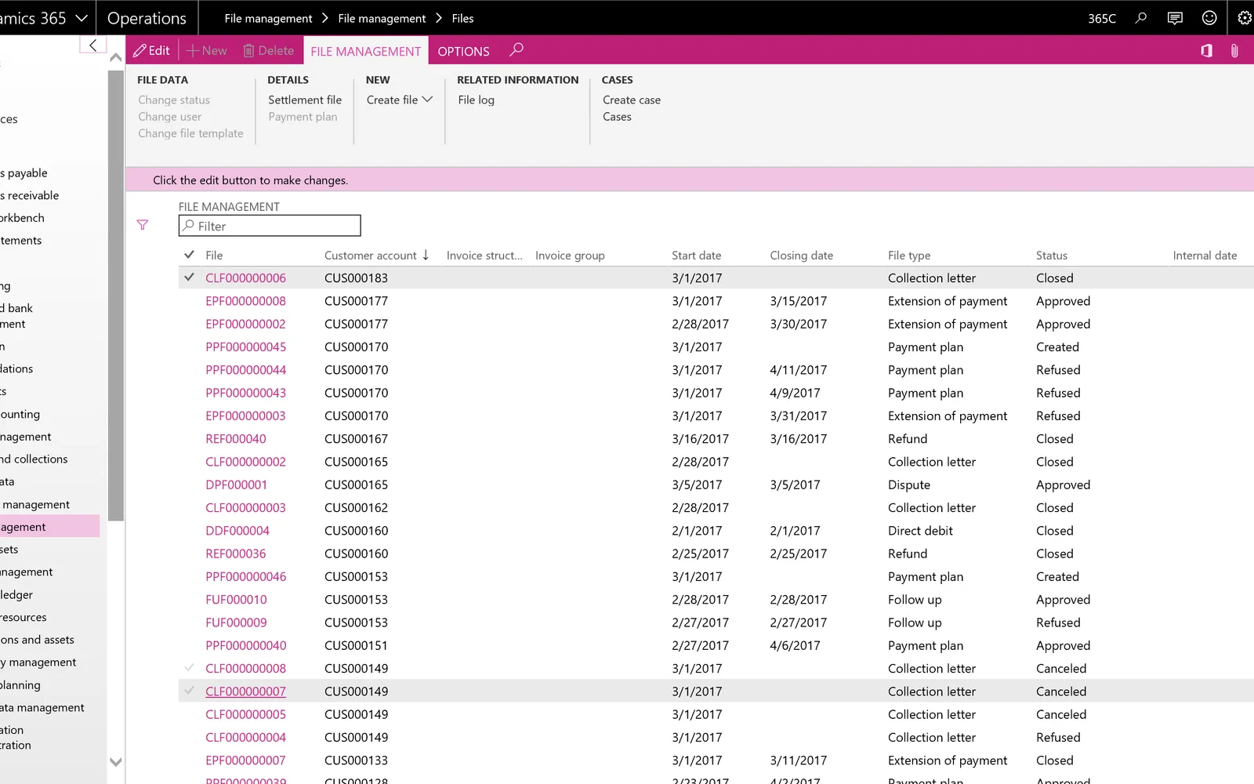Open file link REF000040
This screenshot has width=1254, height=784.
[236, 439]
